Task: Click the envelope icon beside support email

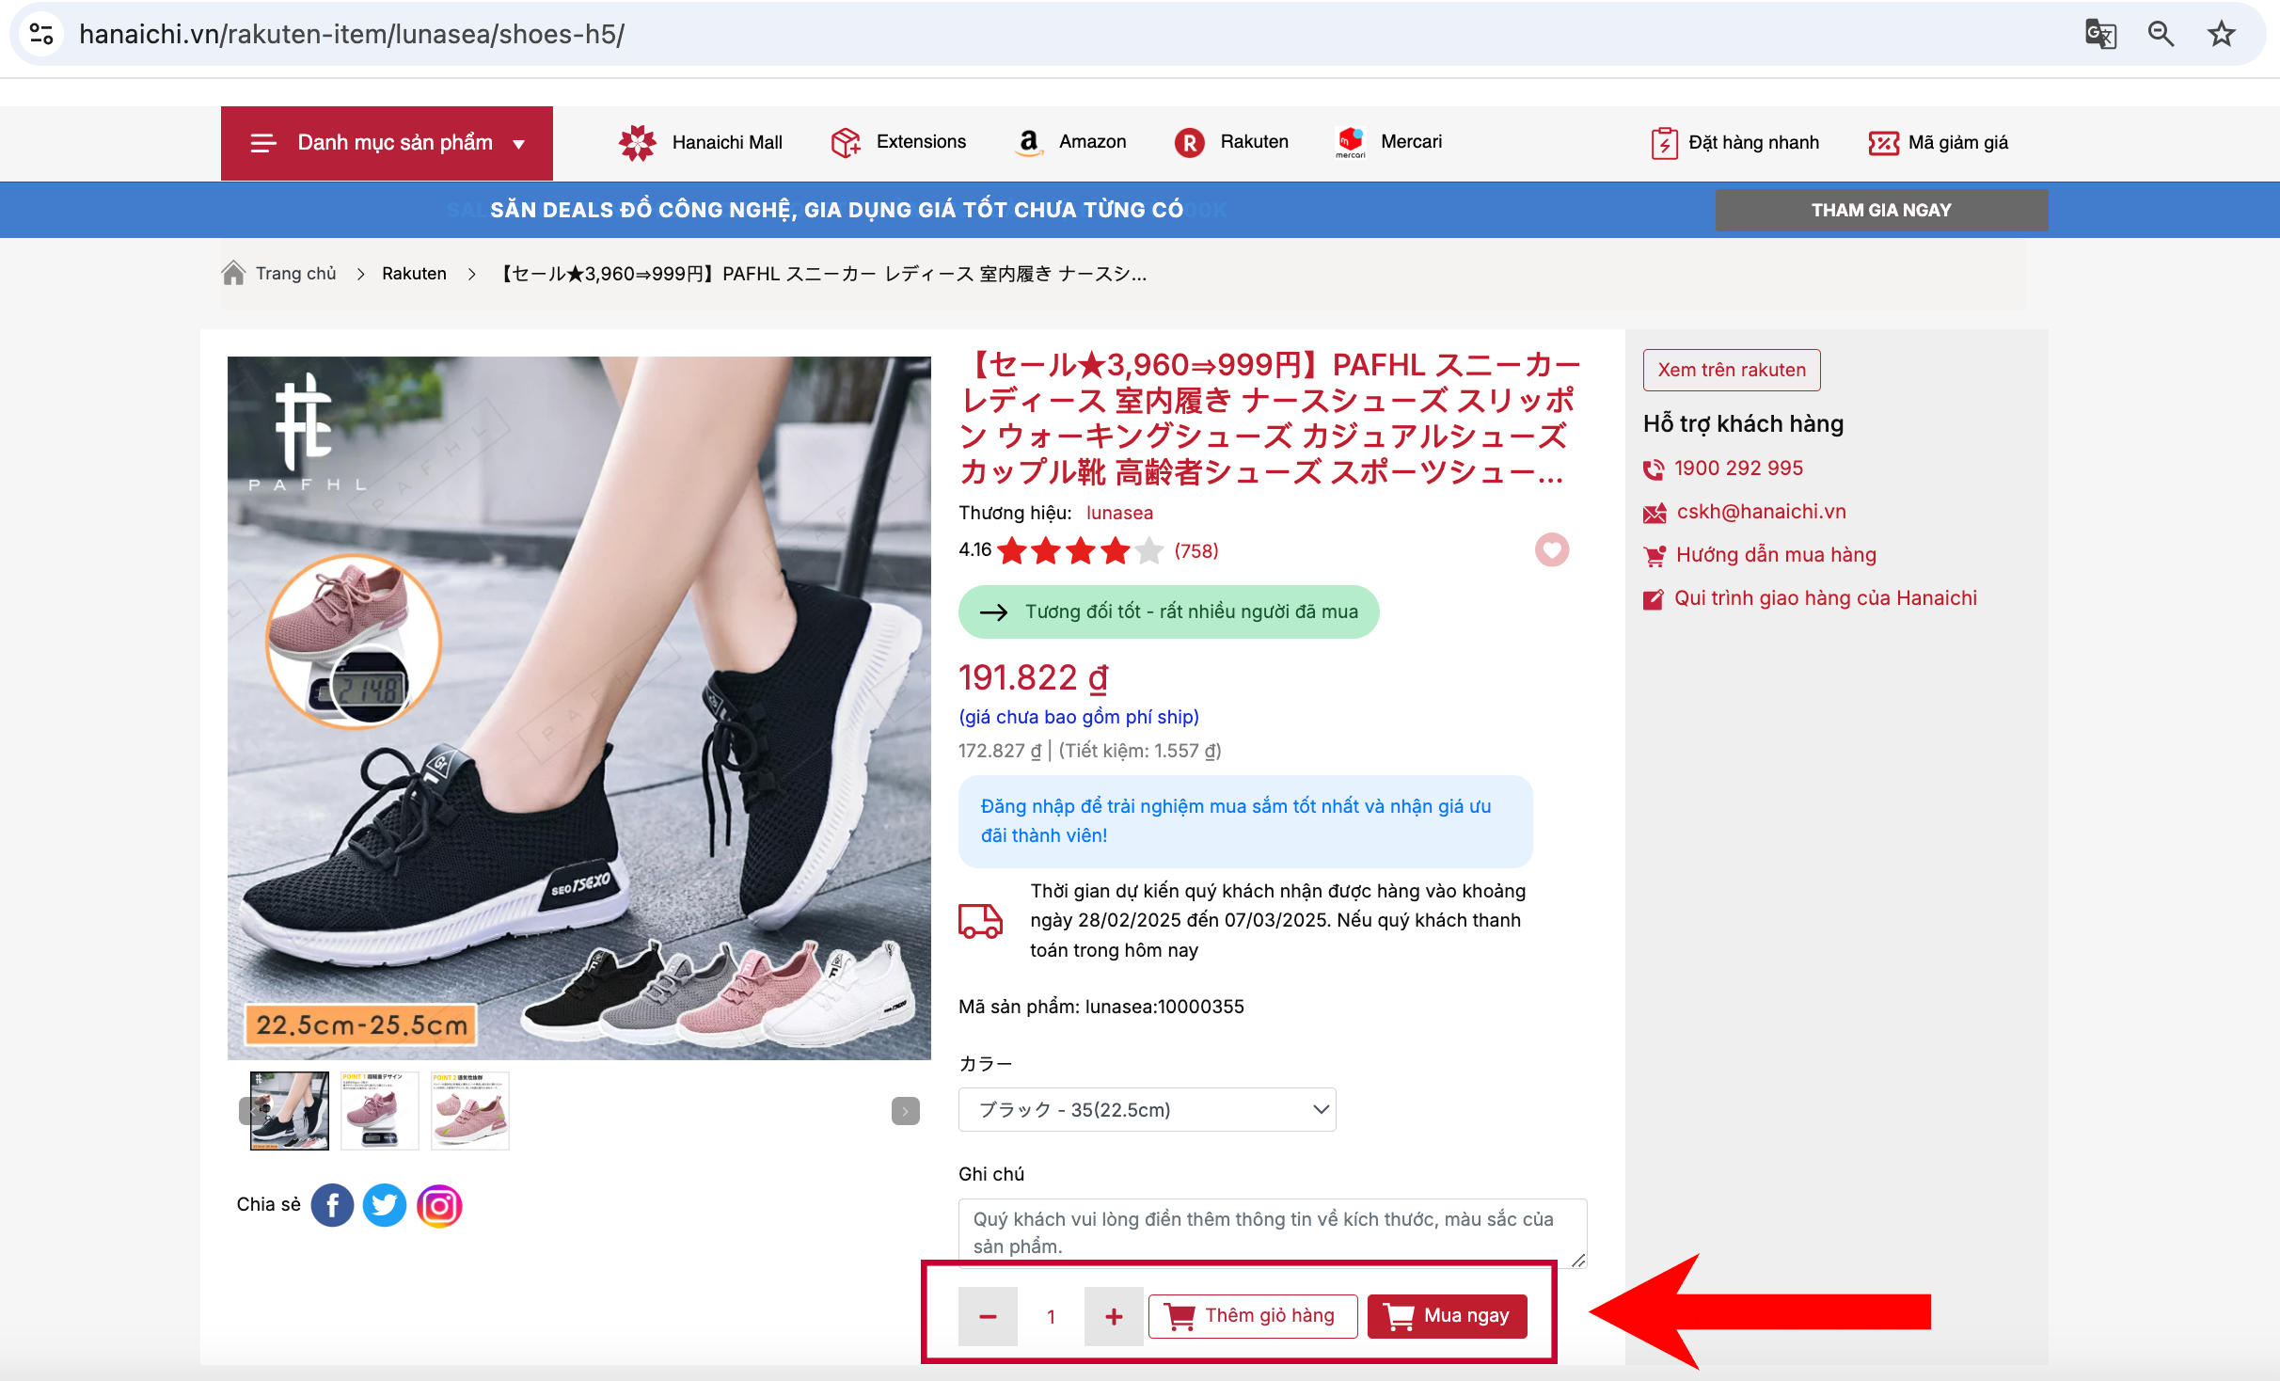Action: click(1655, 514)
